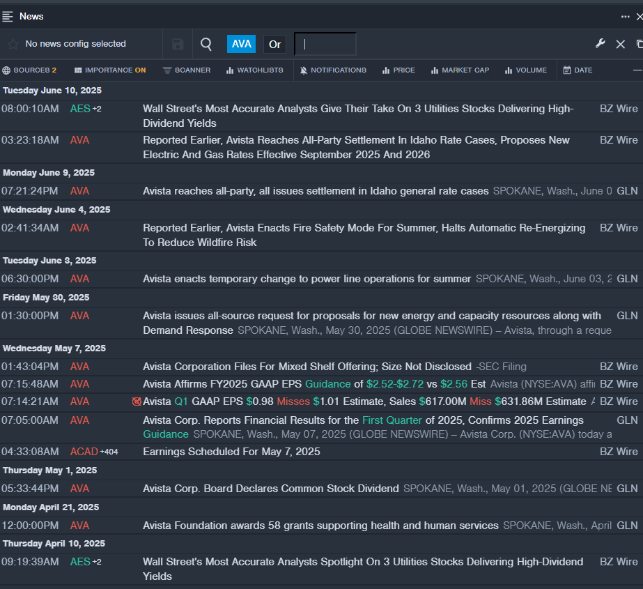
Task: Open 'Earnings Scheduled For May 7, 2025' headline
Action: pos(231,452)
